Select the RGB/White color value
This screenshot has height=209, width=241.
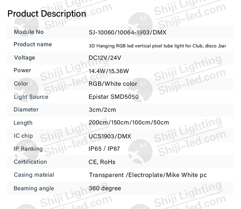click(x=113, y=84)
